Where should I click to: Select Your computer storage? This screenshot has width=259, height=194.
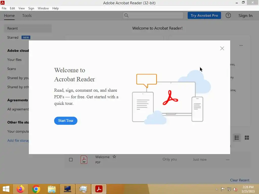[x=18, y=131]
